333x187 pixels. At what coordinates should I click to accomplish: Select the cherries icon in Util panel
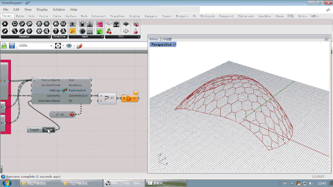[109, 31]
